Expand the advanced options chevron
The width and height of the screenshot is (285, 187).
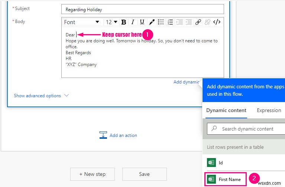(67, 95)
